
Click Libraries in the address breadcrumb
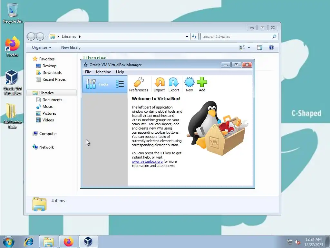pyautogui.click(x=69, y=36)
